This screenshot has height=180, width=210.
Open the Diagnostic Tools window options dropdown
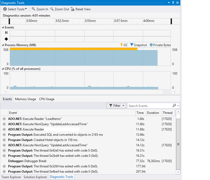tap(169, 3)
